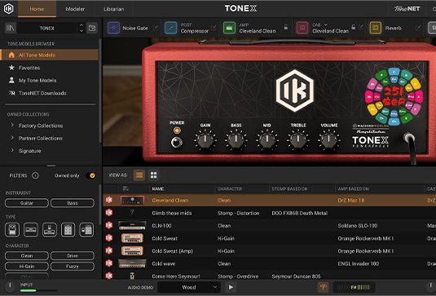Toggle the Reverb module icon

click(376, 28)
